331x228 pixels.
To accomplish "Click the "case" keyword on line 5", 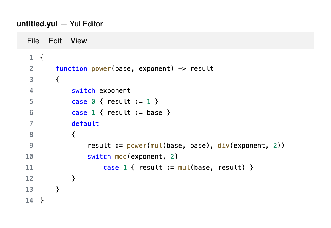I will point(79,102).
